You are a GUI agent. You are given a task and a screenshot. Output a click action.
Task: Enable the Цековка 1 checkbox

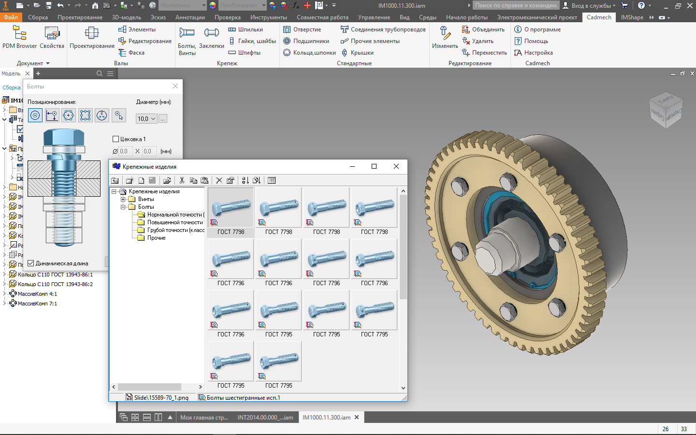click(116, 139)
